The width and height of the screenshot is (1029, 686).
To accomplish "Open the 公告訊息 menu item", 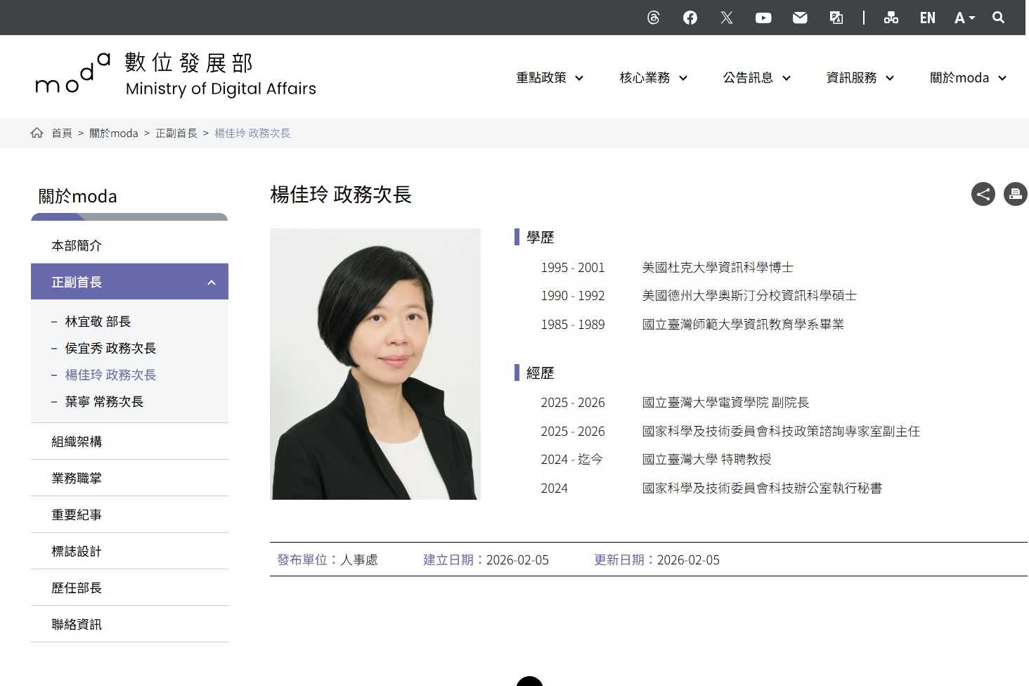I will (756, 78).
